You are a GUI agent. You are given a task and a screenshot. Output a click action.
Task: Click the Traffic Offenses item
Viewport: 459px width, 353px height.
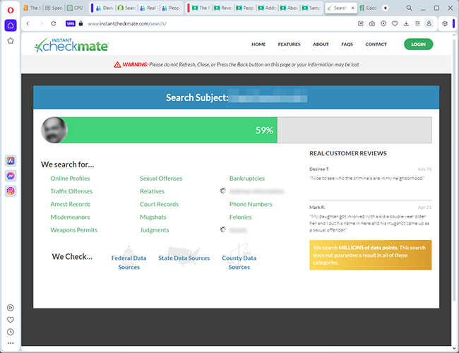point(71,191)
